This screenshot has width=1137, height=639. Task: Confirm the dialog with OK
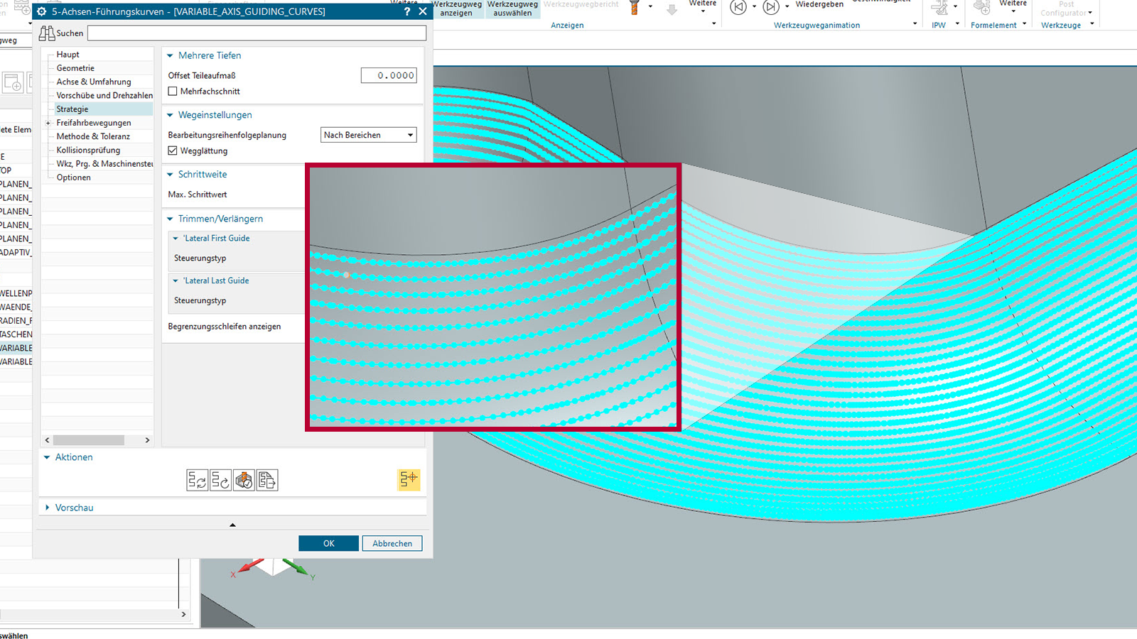pyautogui.click(x=328, y=543)
